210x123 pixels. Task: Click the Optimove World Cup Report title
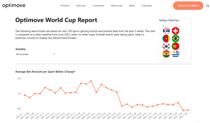click(56, 20)
